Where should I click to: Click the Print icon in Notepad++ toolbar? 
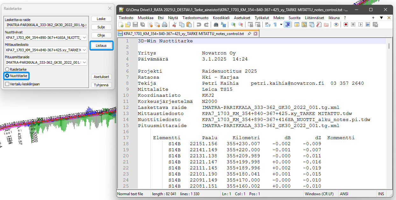165,25
